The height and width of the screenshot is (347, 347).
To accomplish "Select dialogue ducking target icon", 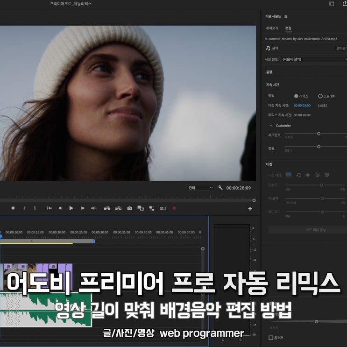I will (289, 175).
